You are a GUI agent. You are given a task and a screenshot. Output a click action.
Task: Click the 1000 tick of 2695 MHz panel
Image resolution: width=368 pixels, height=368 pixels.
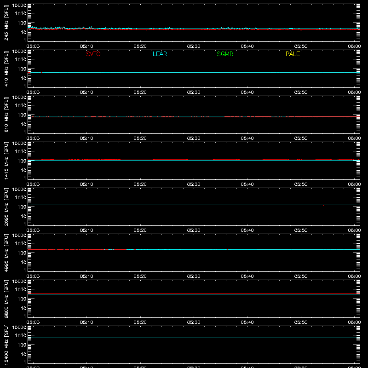(x=21, y=198)
